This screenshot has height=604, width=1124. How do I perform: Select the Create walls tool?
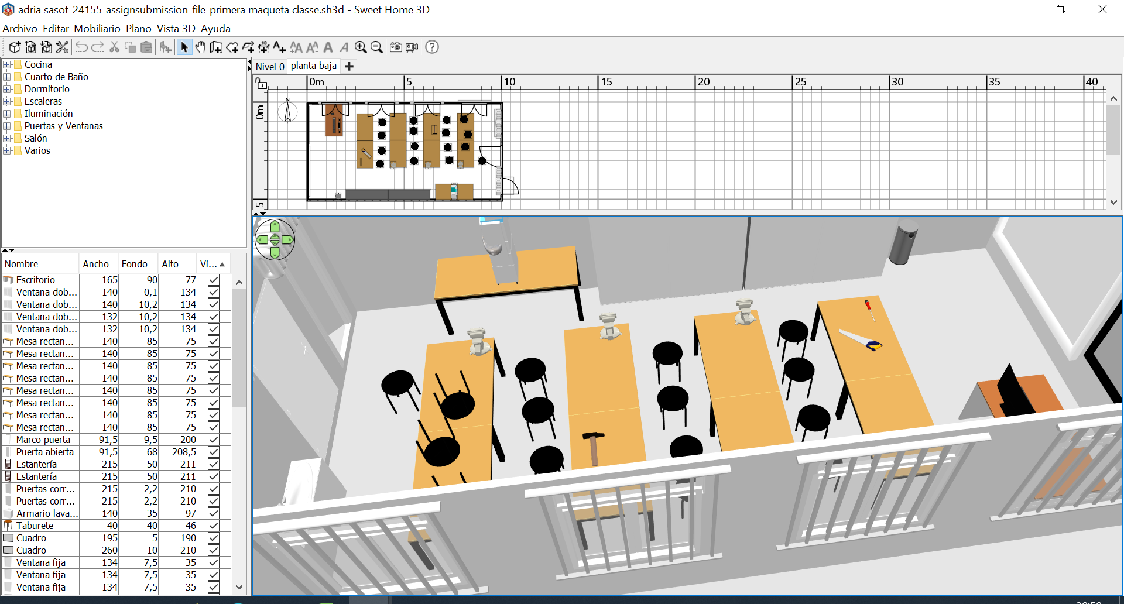pos(216,47)
